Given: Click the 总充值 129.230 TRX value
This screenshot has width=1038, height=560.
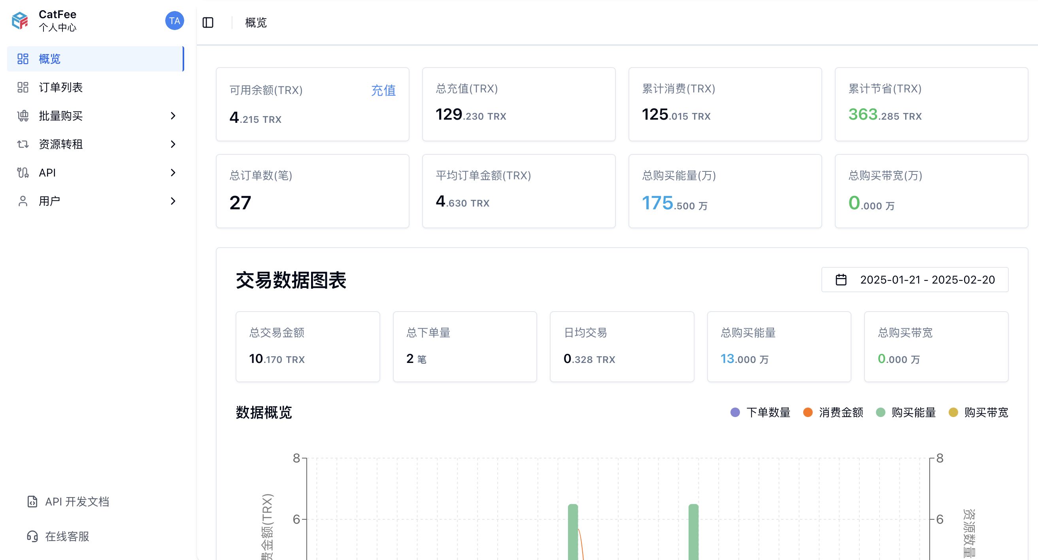Looking at the screenshot, I should 471,115.
